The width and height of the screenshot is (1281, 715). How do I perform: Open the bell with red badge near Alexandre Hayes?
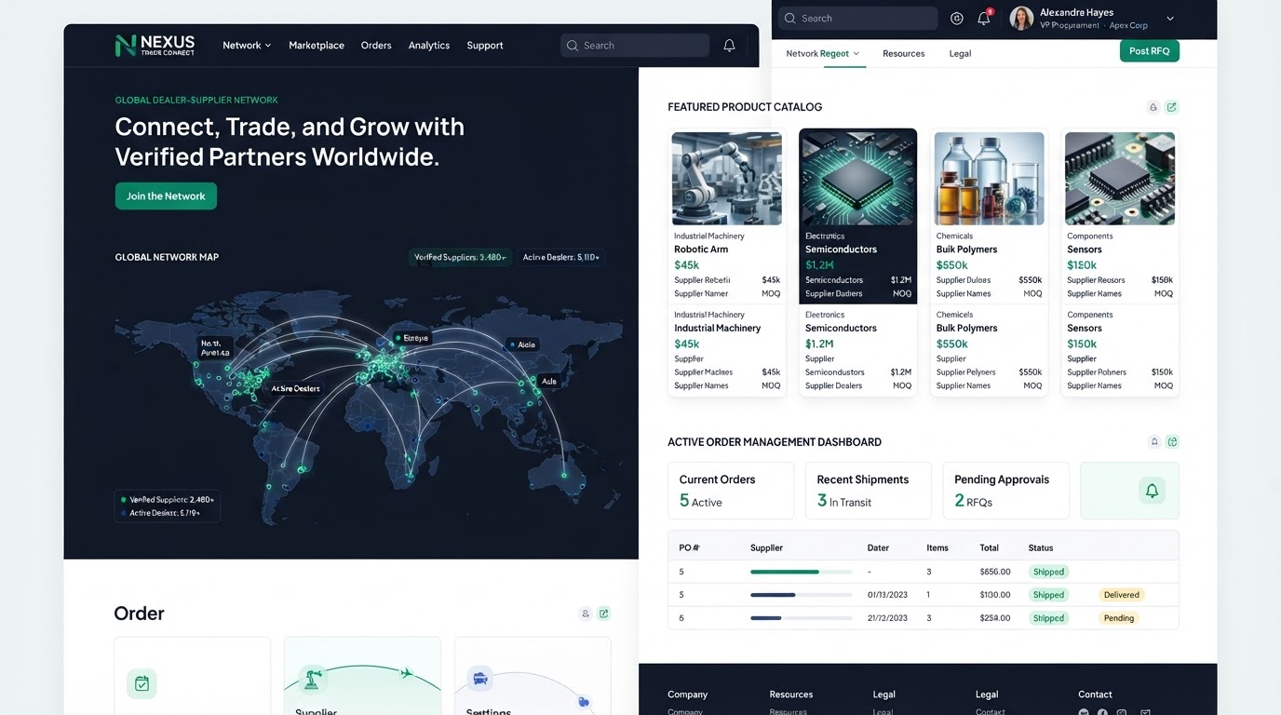pyautogui.click(x=984, y=18)
